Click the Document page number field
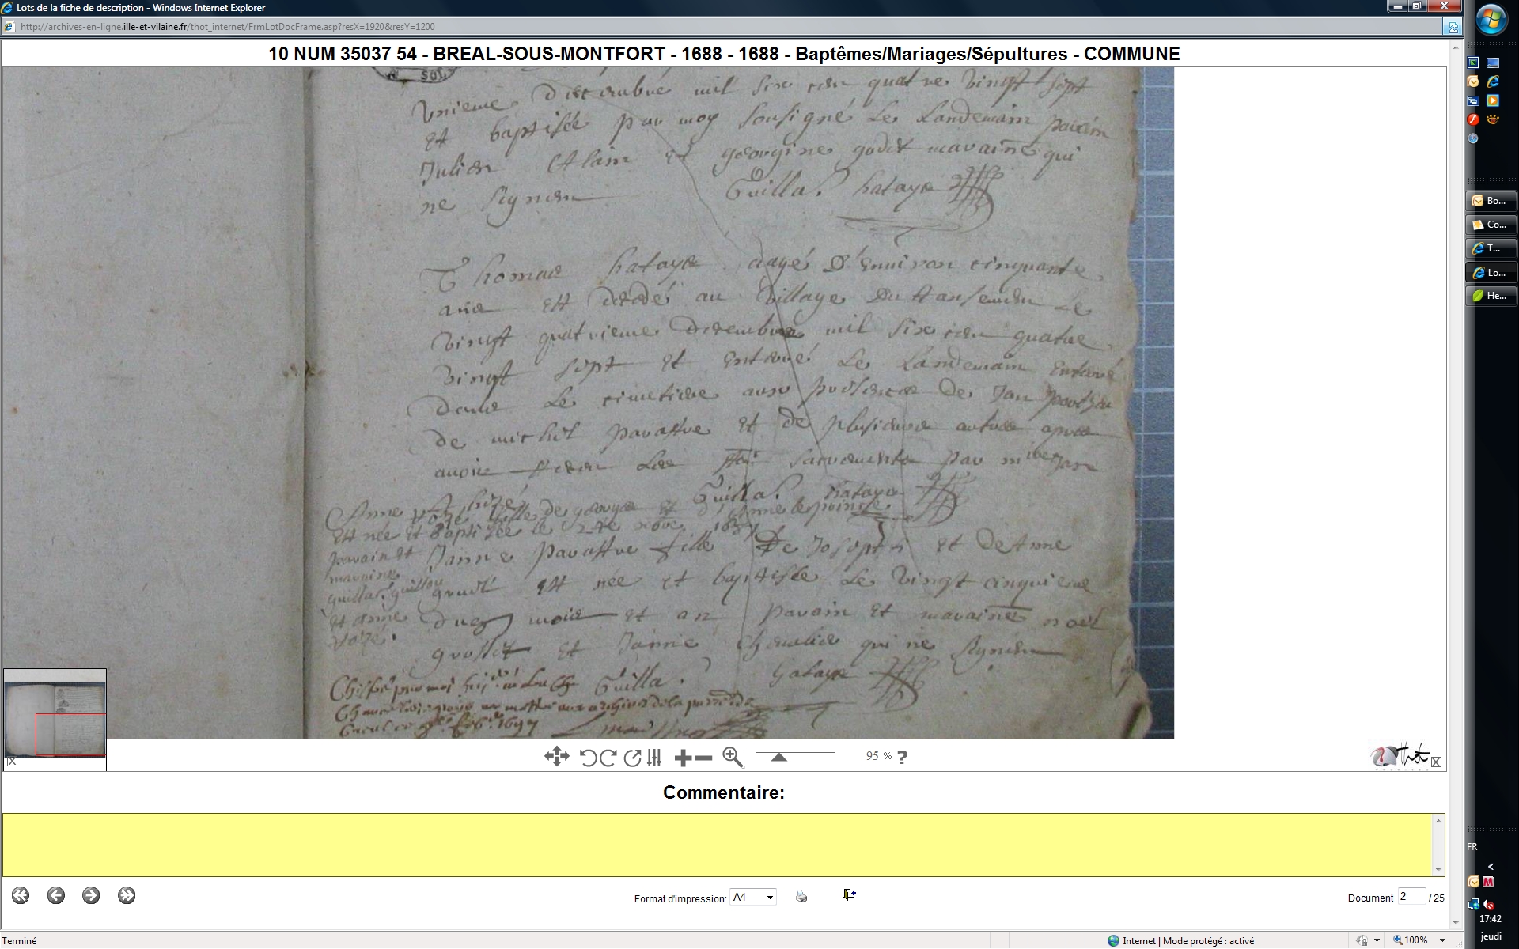1519x949 pixels. [x=1411, y=897]
